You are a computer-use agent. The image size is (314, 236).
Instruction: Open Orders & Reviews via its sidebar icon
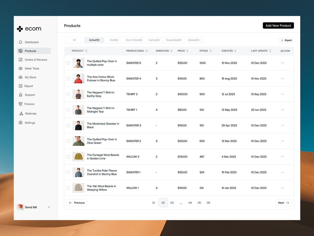tap(20, 60)
